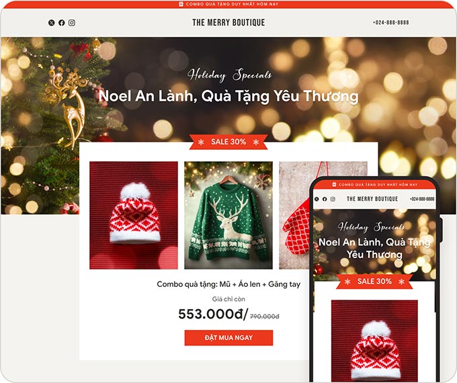Click the Noel An Lành headline

(x=229, y=96)
